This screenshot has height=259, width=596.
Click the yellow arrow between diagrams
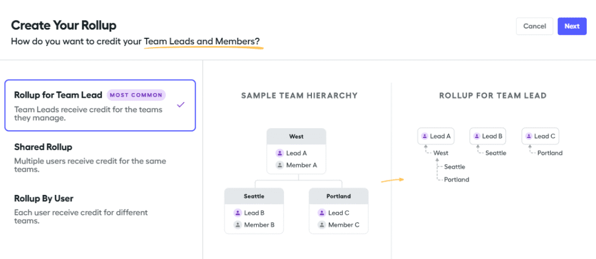(392, 180)
